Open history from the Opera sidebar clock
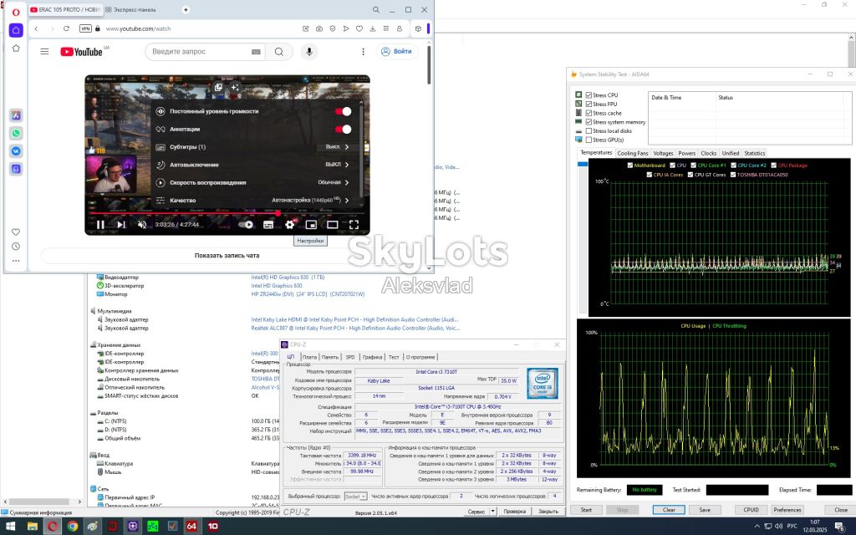 pyautogui.click(x=16, y=247)
